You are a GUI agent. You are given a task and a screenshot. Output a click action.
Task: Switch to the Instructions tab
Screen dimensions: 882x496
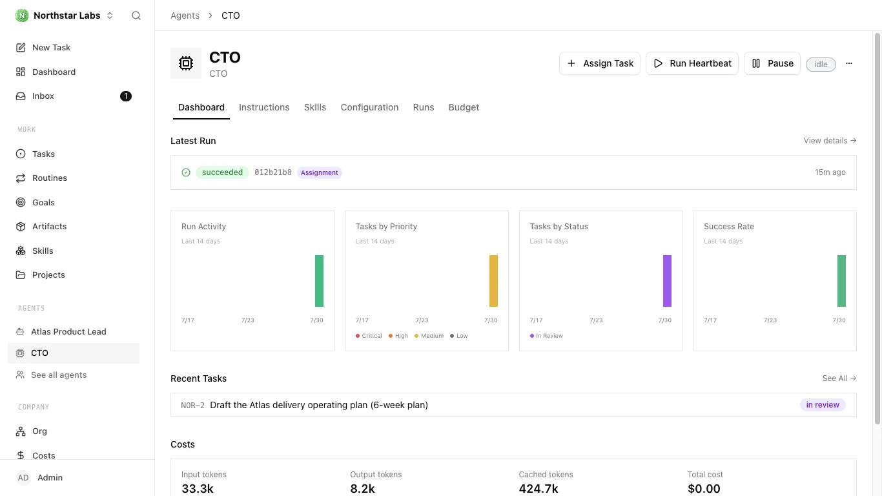click(x=264, y=107)
